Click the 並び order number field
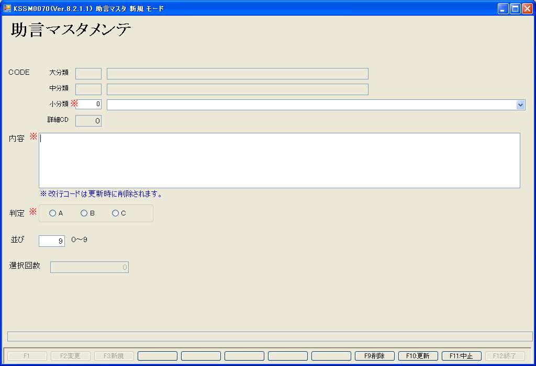This screenshot has width=536, height=366. (52, 241)
